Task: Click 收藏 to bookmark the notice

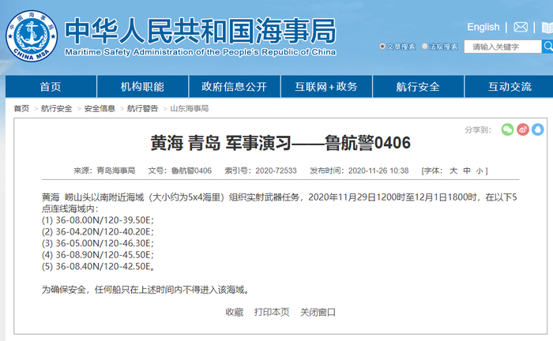Action: pos(234,312)
